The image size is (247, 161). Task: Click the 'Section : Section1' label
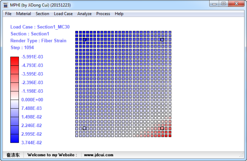30,34
